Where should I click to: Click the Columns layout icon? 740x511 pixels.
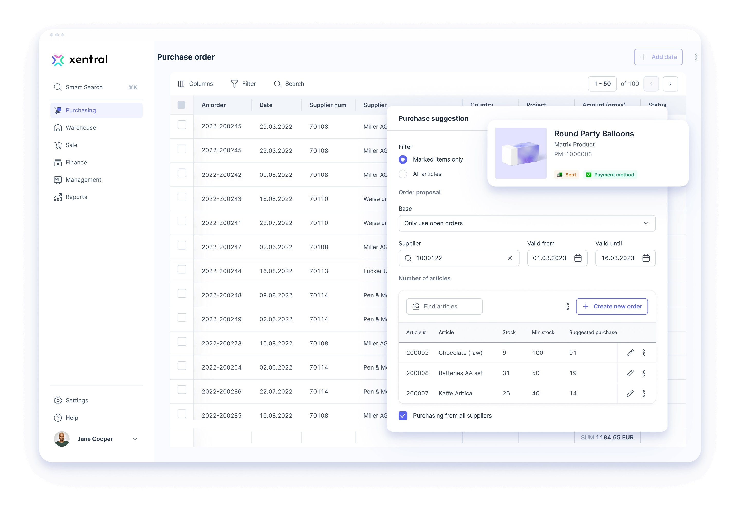click(x=181, y=83)
